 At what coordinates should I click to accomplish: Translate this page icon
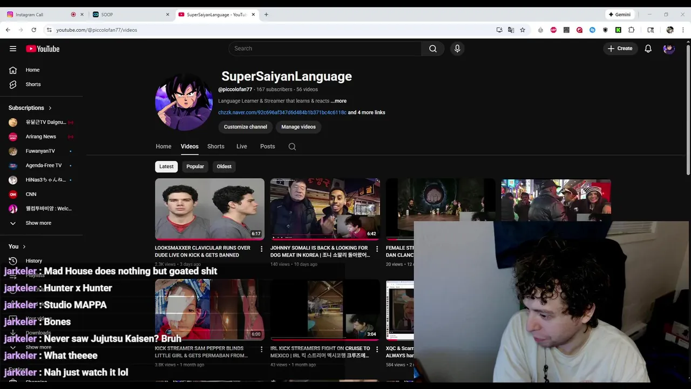tap(511, 30)
